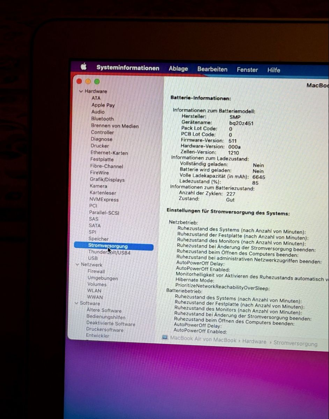Collapse the Hardware section in sidebar
The width and height of the screenshot is (329, 419).
(81, 91)
